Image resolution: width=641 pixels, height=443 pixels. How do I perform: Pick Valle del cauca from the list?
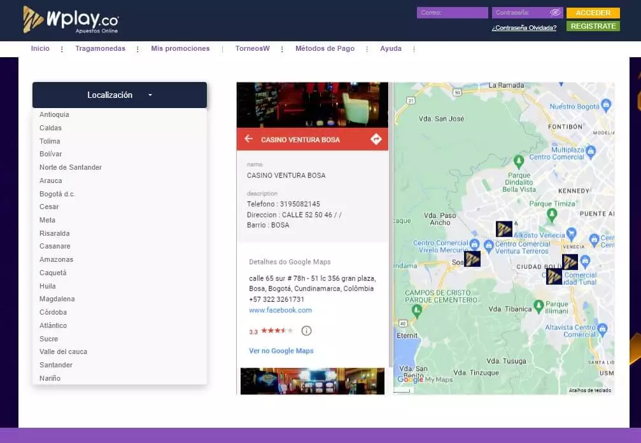63,351
